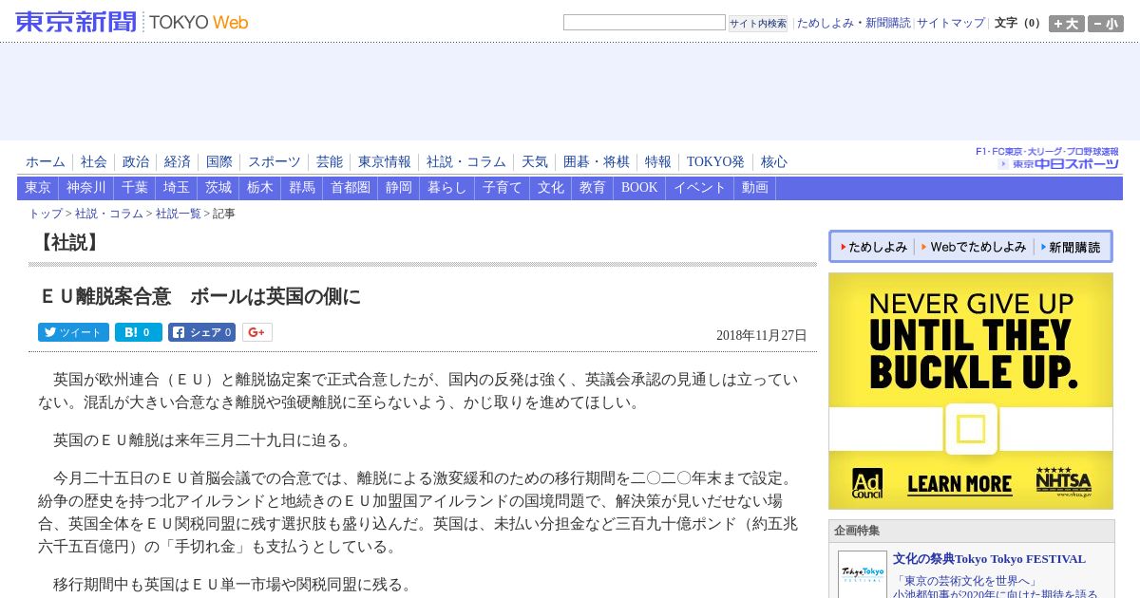Click the Facebook シェア share button
The height and width of the screenshot is (598, 1140).
201,332
